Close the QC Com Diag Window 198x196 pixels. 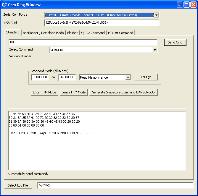click(x=194, y=5)
